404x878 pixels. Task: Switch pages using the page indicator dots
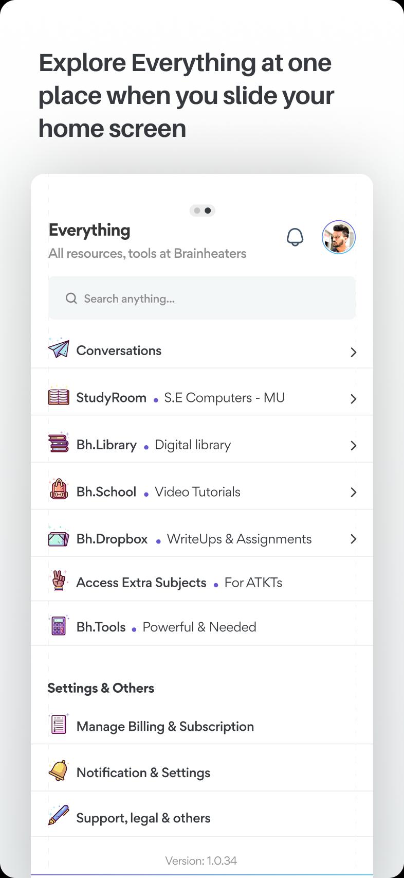(x=202, y=210)
